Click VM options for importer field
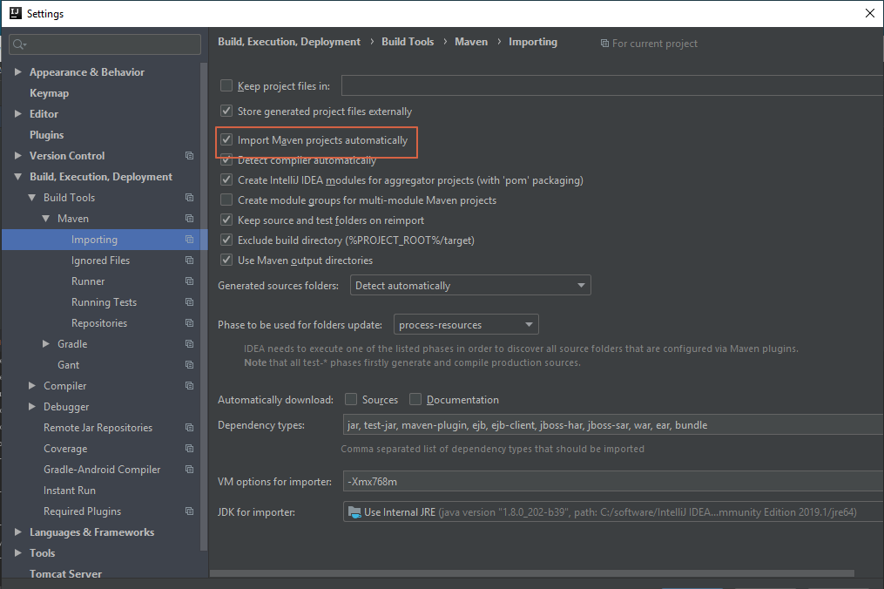Viewport: 884px width, 589px height. [613, 481]
